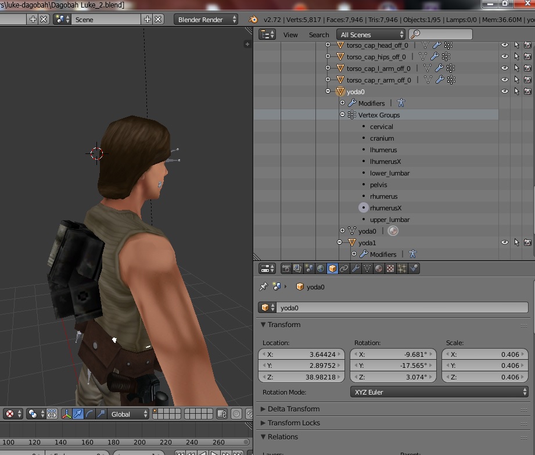The width and height of the screenshot is (535, 455).
Task: Open the Texture checkerboard properties tab
Action: (390, 268)
